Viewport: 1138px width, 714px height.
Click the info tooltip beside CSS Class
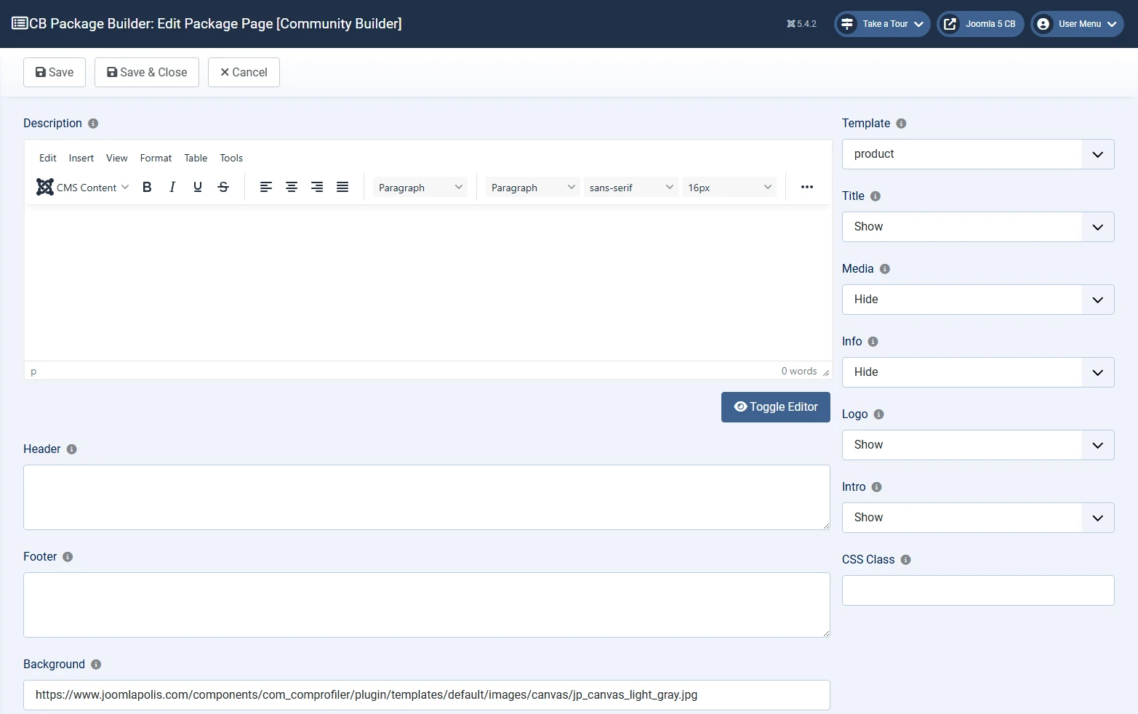tap(905, 560)
